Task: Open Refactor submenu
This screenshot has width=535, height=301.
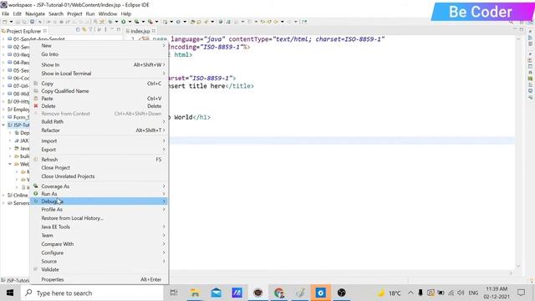Action: pyautogui.click(x=99, y=130)
